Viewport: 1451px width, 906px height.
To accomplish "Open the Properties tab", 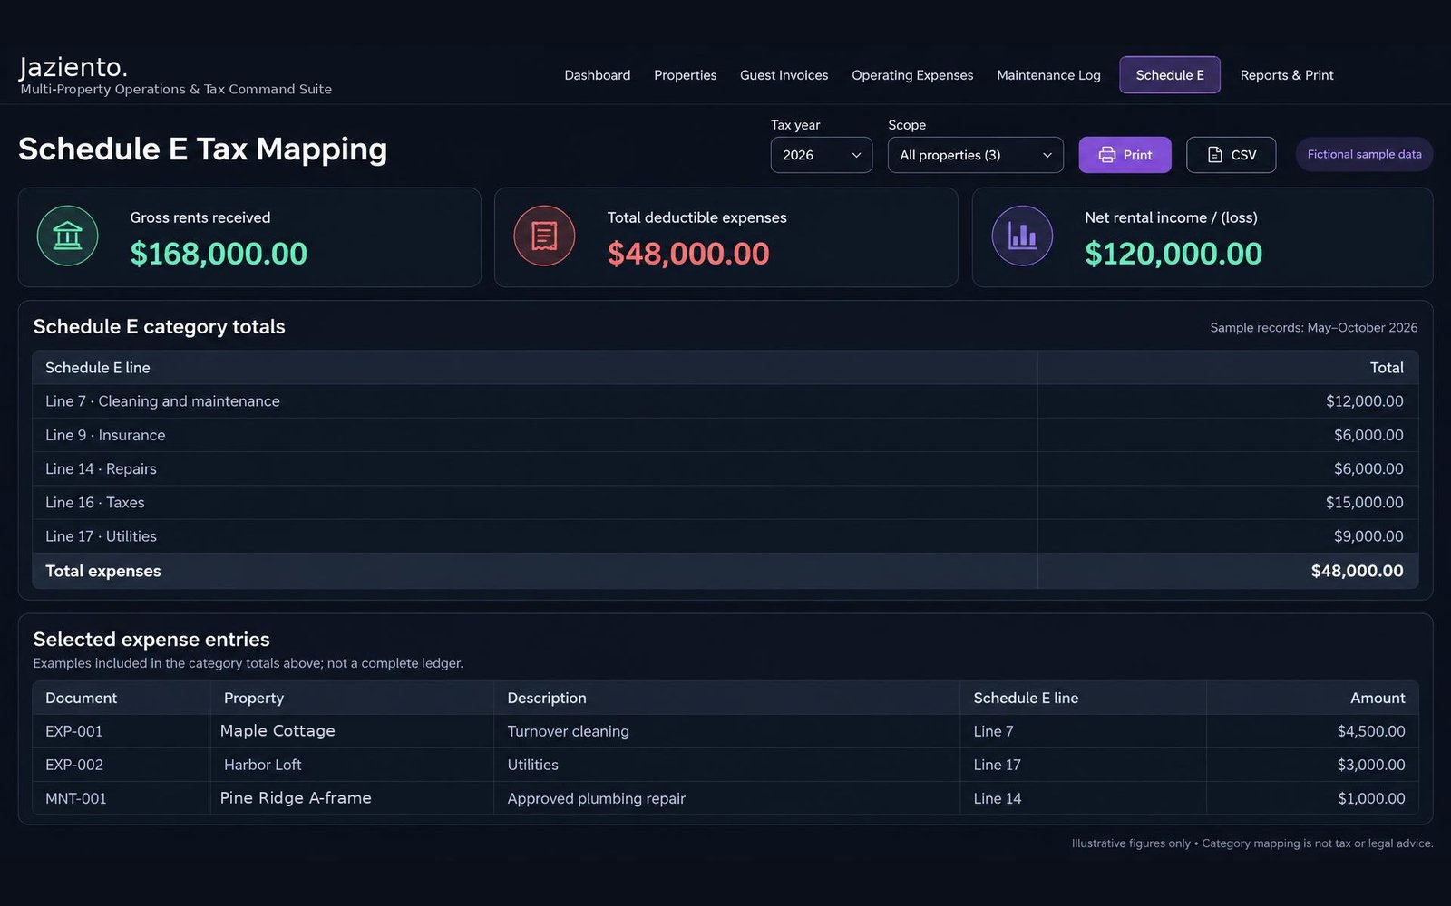I will 686,75.
